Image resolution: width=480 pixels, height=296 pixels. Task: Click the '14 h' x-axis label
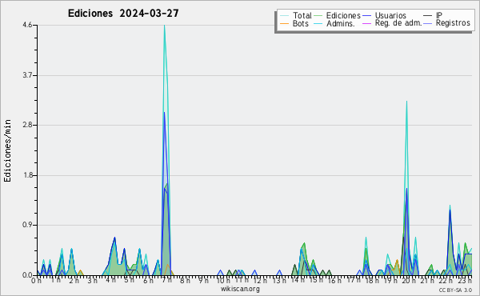coord(298,280)
